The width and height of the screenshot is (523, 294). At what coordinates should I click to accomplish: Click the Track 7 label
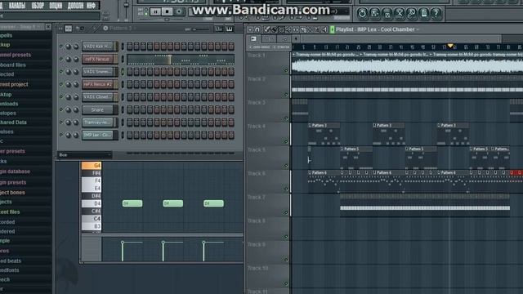[x=257, y=198]
